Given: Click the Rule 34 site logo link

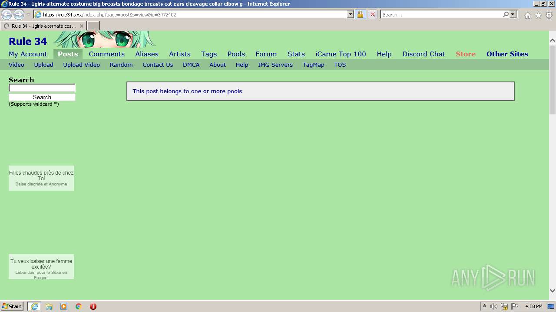Looking at the screenshot, I should coord(28,42).
